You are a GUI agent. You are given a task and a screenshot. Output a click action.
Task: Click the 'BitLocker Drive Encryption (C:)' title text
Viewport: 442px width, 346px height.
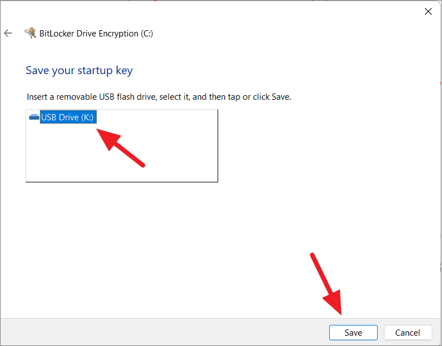[x=96, y=34]
